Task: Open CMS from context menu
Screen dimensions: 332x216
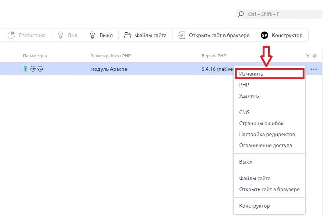Action: [269, 112]
